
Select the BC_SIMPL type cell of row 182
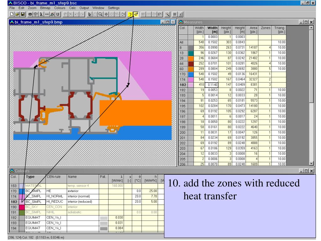(x=35, y=202)
